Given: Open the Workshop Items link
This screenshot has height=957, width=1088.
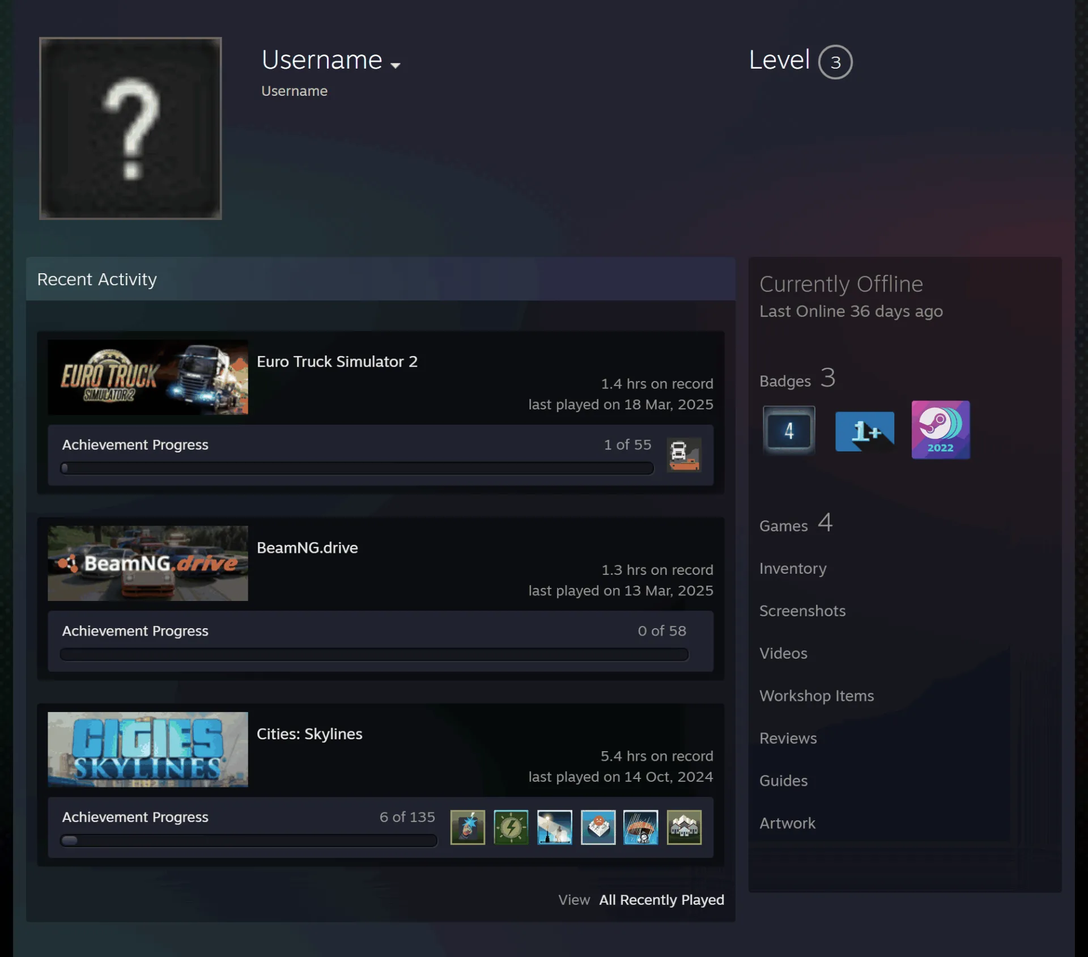Looking at the screenshot, I should click(817, 696).
